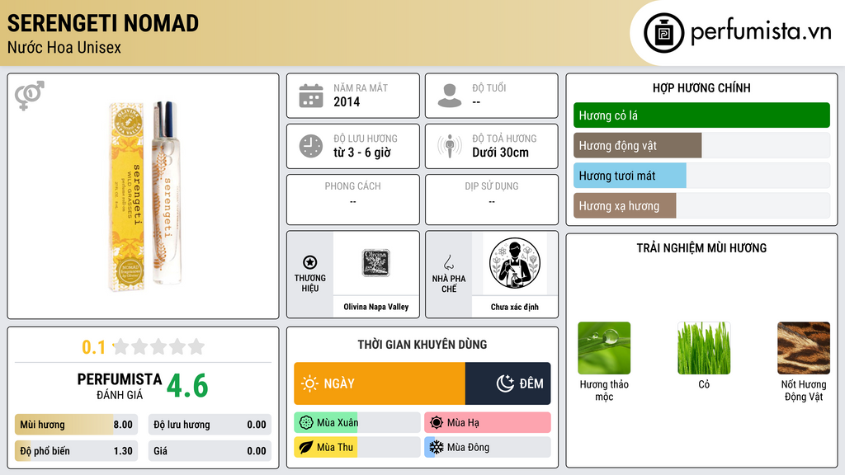Click the launch year value 2014

[x=347, y=101]
